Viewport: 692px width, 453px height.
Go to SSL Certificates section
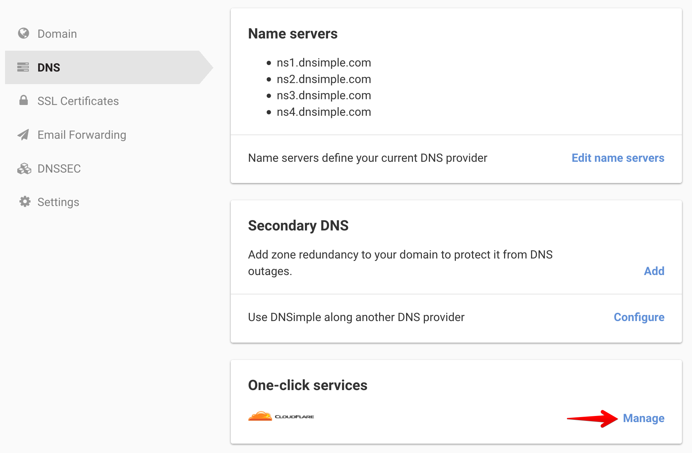(78, 101)
